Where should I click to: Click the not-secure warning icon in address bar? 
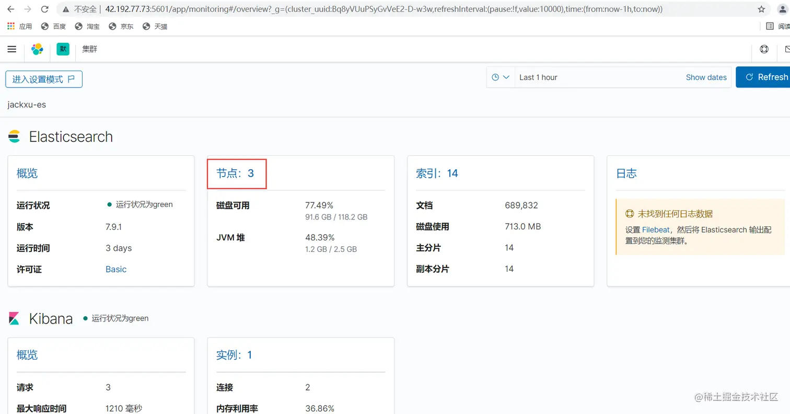tap(66, 9)
